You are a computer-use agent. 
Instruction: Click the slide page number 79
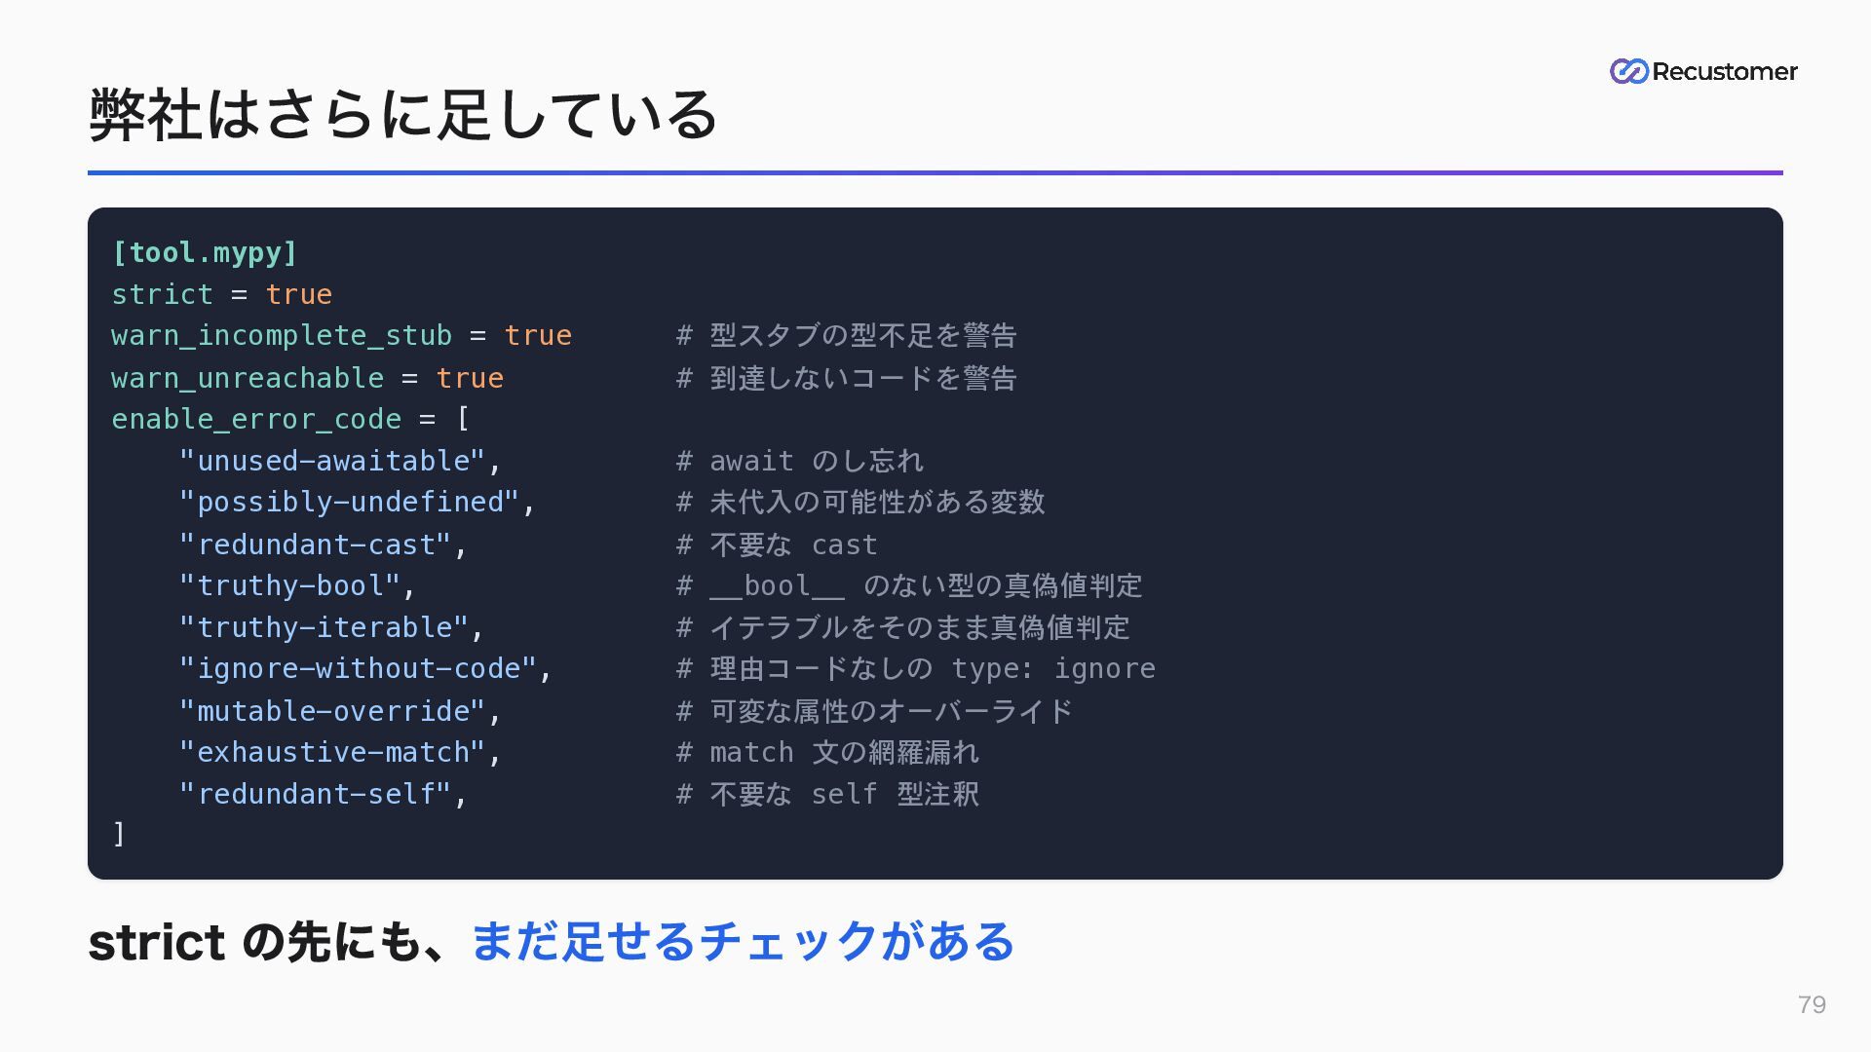click(1812, 1004)
